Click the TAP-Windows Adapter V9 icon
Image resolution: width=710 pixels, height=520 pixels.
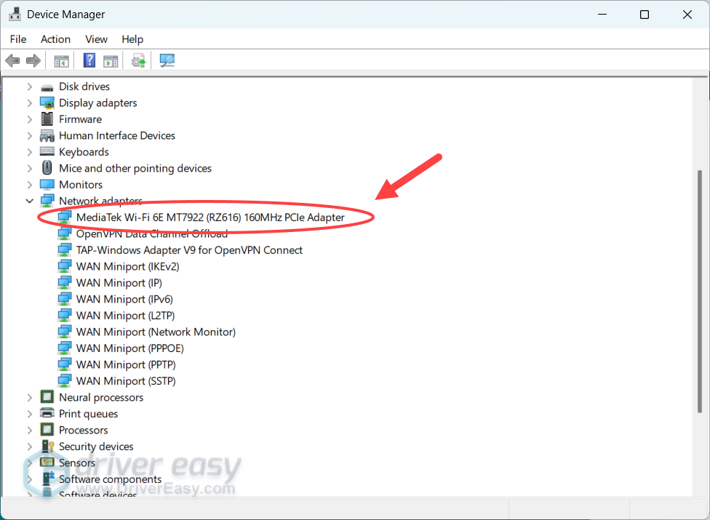pyautogui.click(x=64, y=249)
